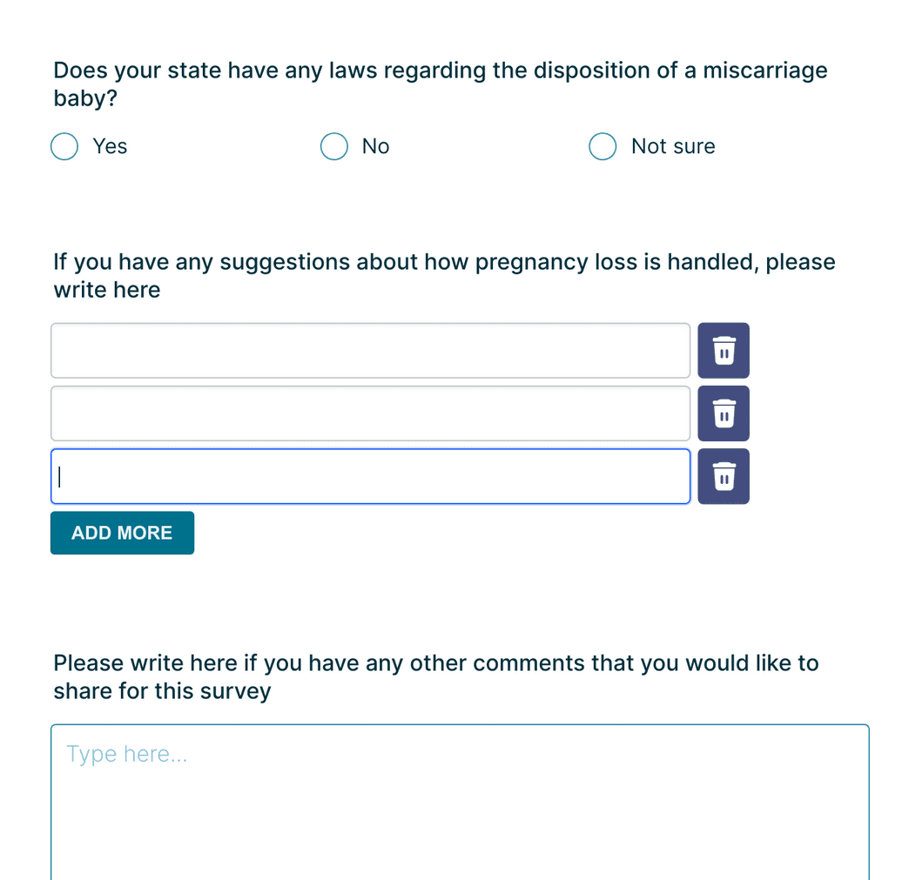Delete the first suggestion using the trash icon
This screenshot has width=909, height=880.
point(723,350)
